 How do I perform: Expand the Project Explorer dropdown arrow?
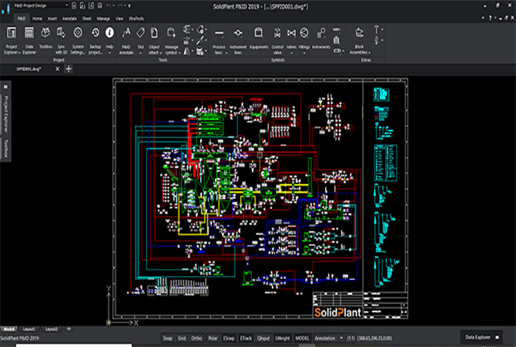[19, 52]
